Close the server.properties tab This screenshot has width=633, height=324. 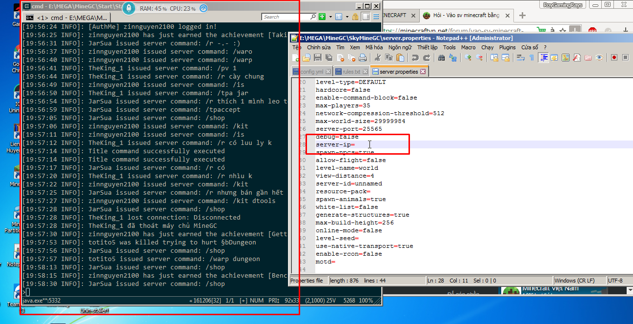(x=423, y=71)
